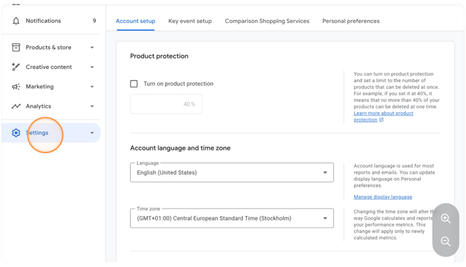Click the Marketing megaphone icon

click(16, 86)
